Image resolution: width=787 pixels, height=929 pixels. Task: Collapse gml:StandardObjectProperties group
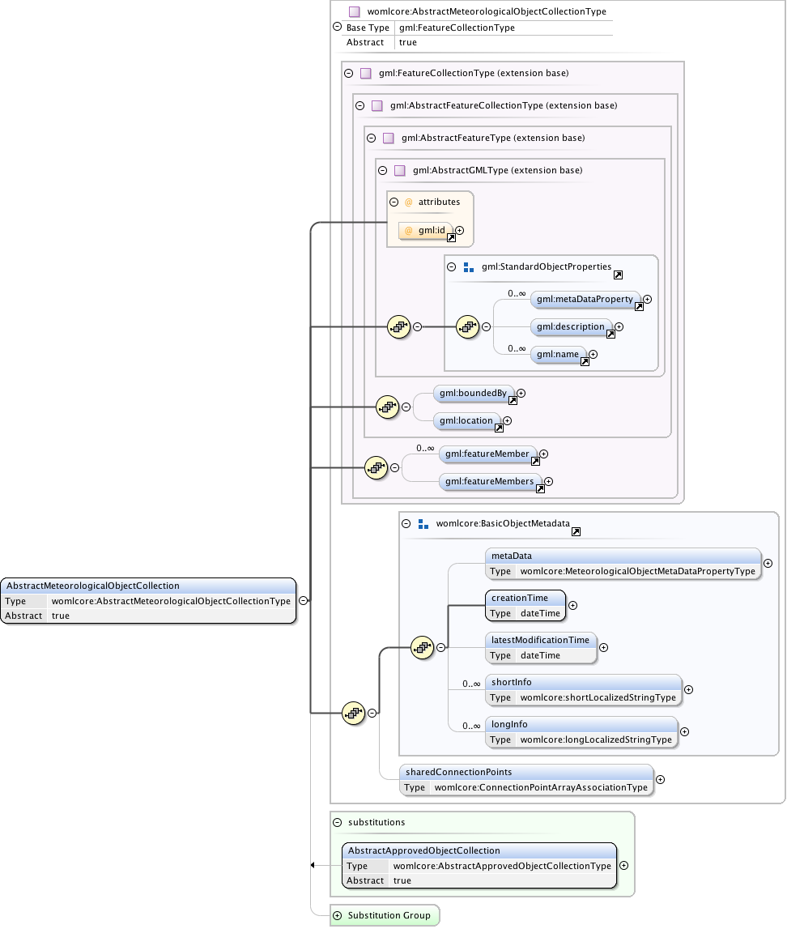[x=451, y=267]
